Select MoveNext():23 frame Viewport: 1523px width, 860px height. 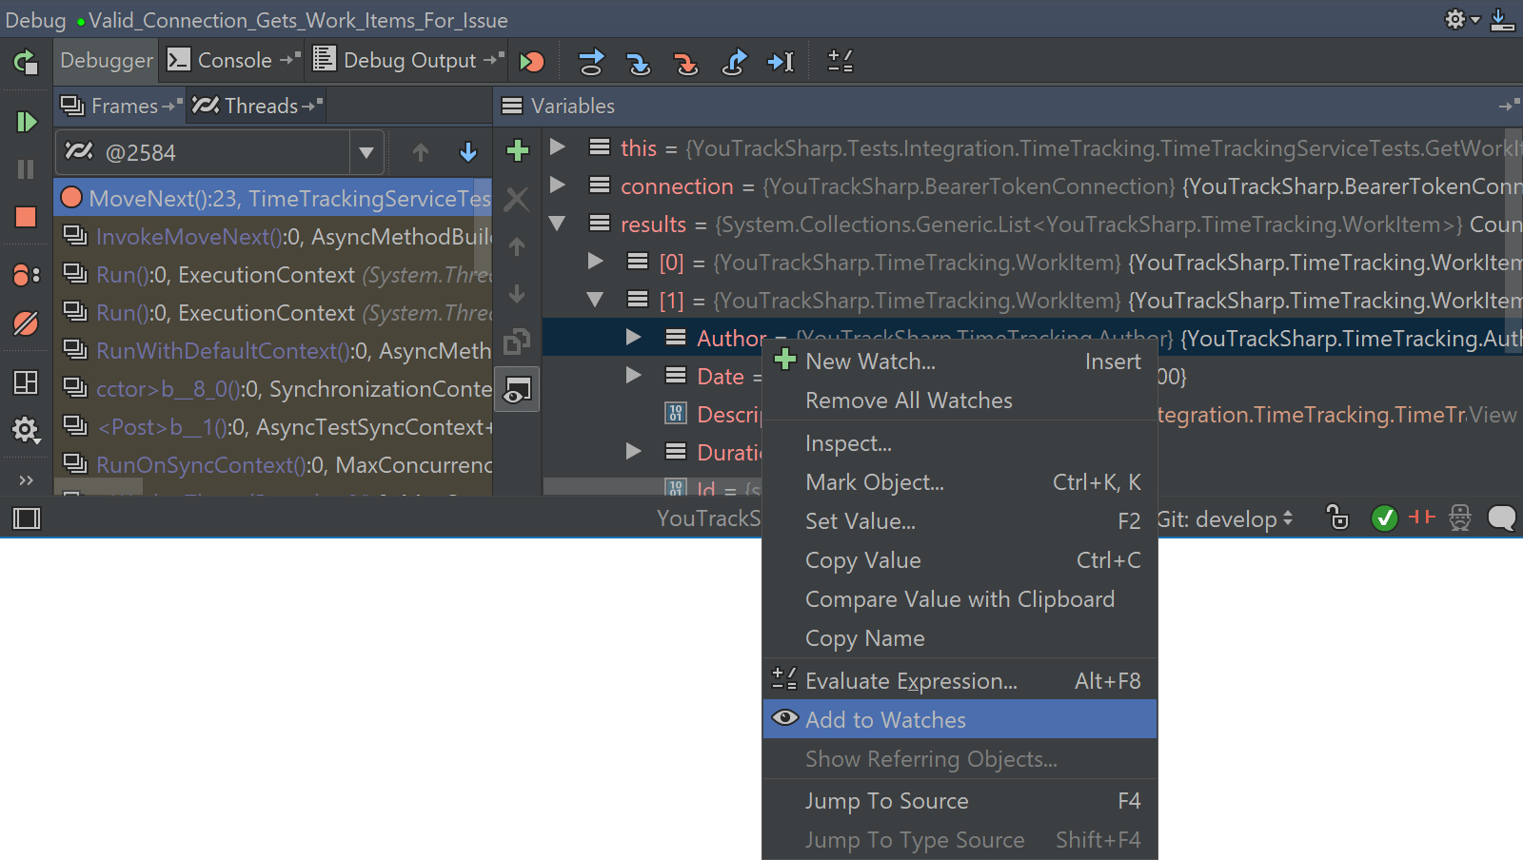273,198
